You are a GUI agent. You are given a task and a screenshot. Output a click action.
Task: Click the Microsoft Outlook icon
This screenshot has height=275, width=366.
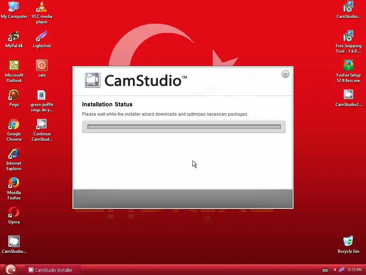pyautogui.click(x=14, y=71)
